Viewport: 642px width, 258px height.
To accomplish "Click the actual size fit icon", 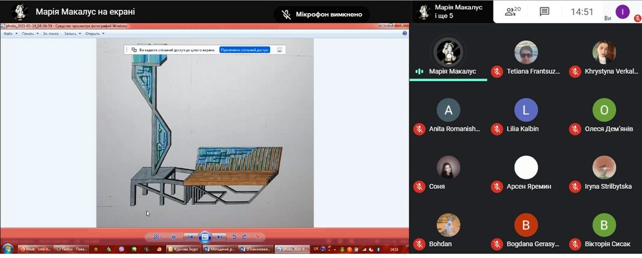I will tap(173, 237).
